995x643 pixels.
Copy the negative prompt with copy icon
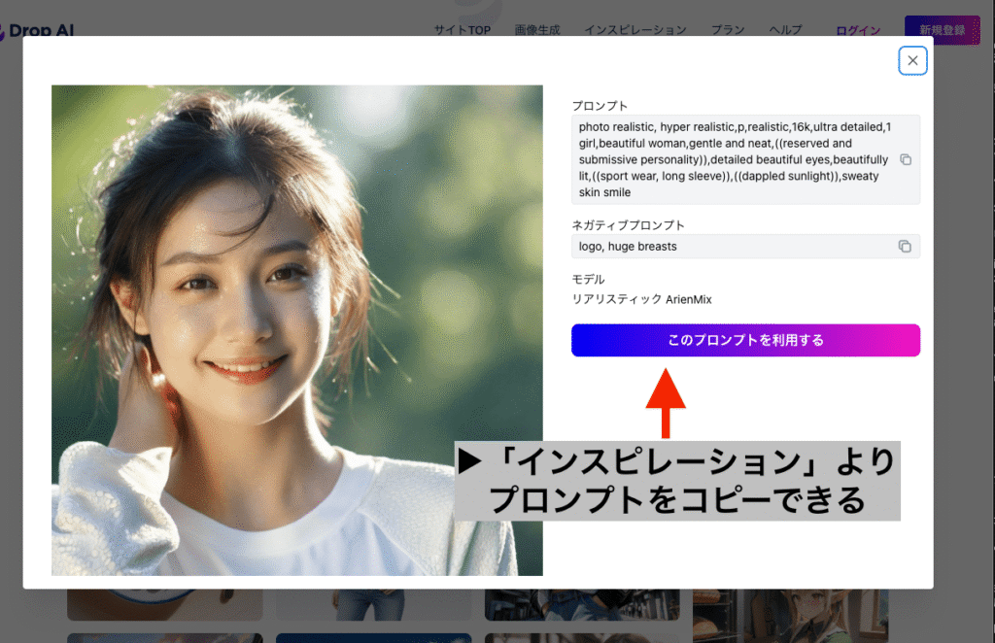[x=905, y=246]
